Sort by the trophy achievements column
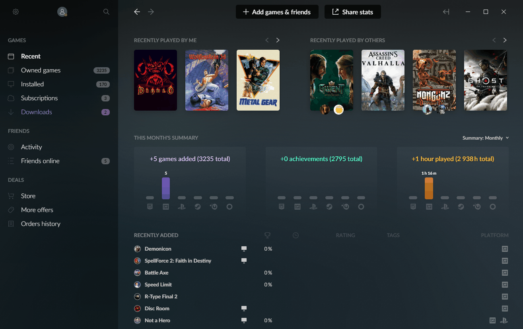Image resolution: width=523 pixels, height=329 pixels. click(x=267, y=235)
